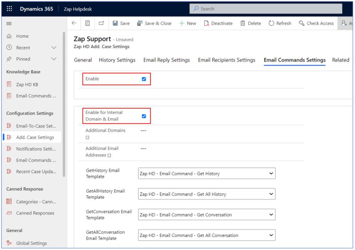This screenshot has height=250, width=355.
Task: Click the Home house icon
Action: [9, 36]
